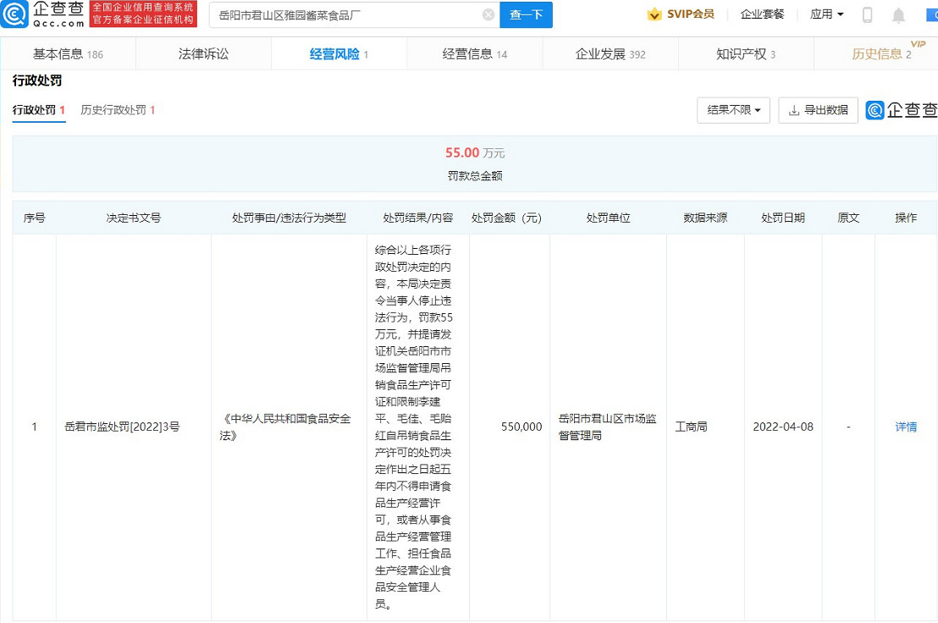Click the red certification badge beside the logo
Image resolution: width=938 pixels, height=623 pixels.
tap(143, 14)
